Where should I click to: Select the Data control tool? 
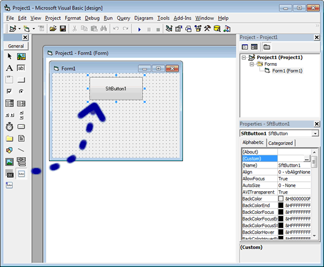(22, 162)
